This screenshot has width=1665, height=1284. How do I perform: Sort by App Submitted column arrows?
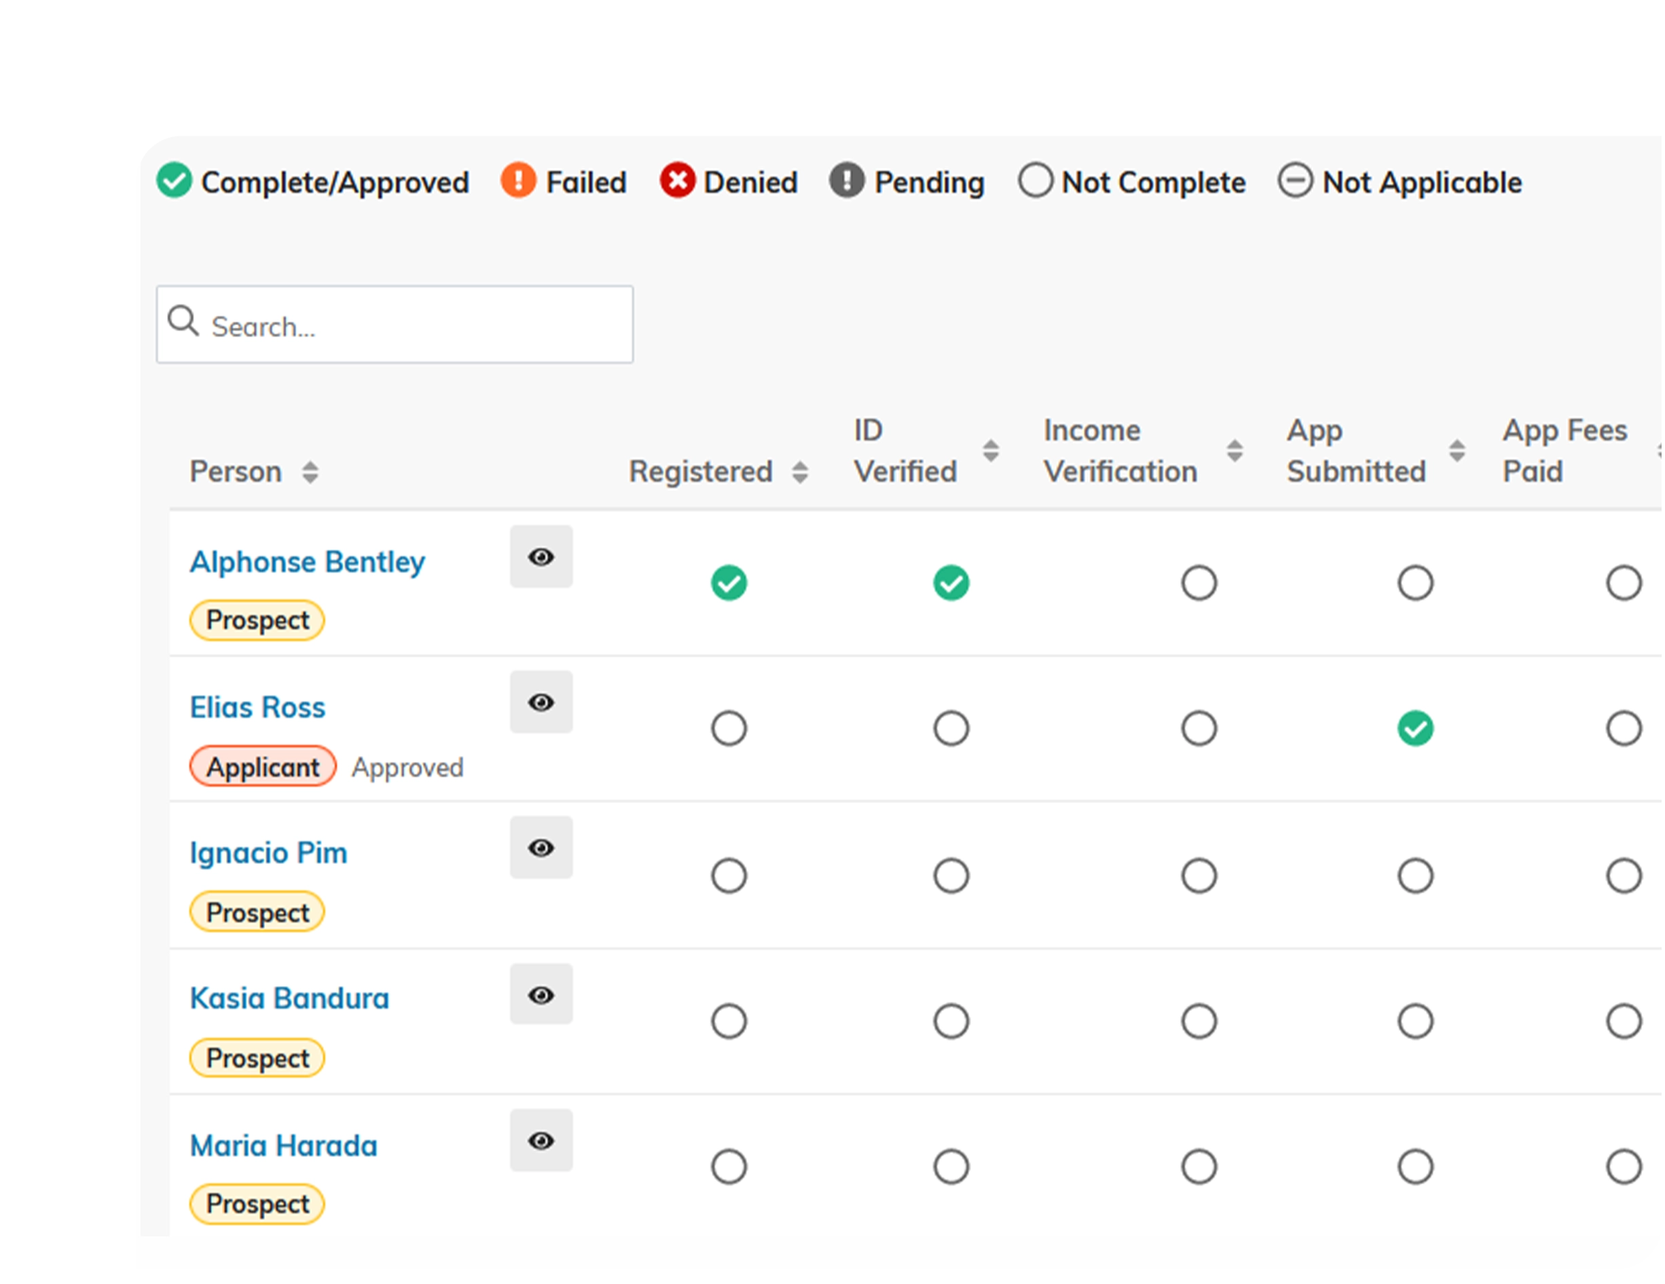[x=1457, y=451]
